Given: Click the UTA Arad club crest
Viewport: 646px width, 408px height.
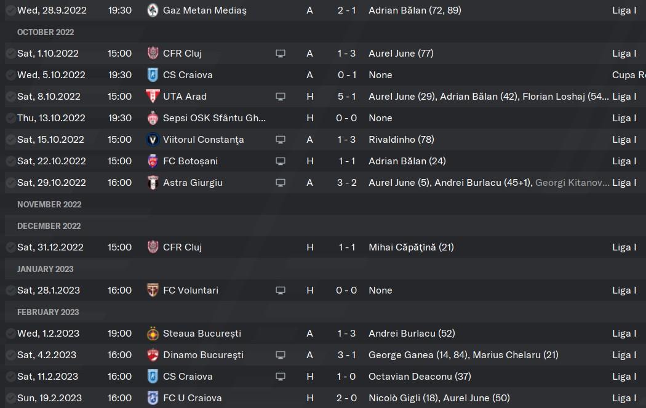Looking at the screenshot, I should click(153, 97).
